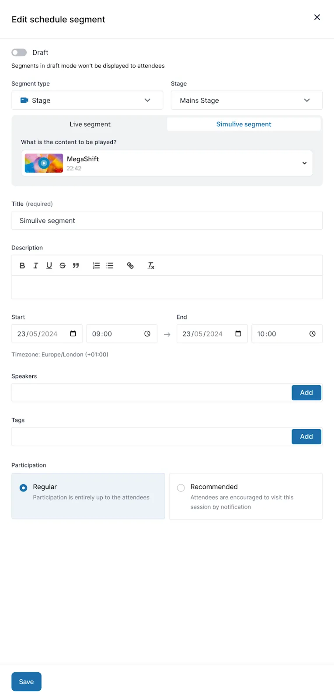Insert bulleted list in description
Screen dimensions: 334x699
coord(110,266)
